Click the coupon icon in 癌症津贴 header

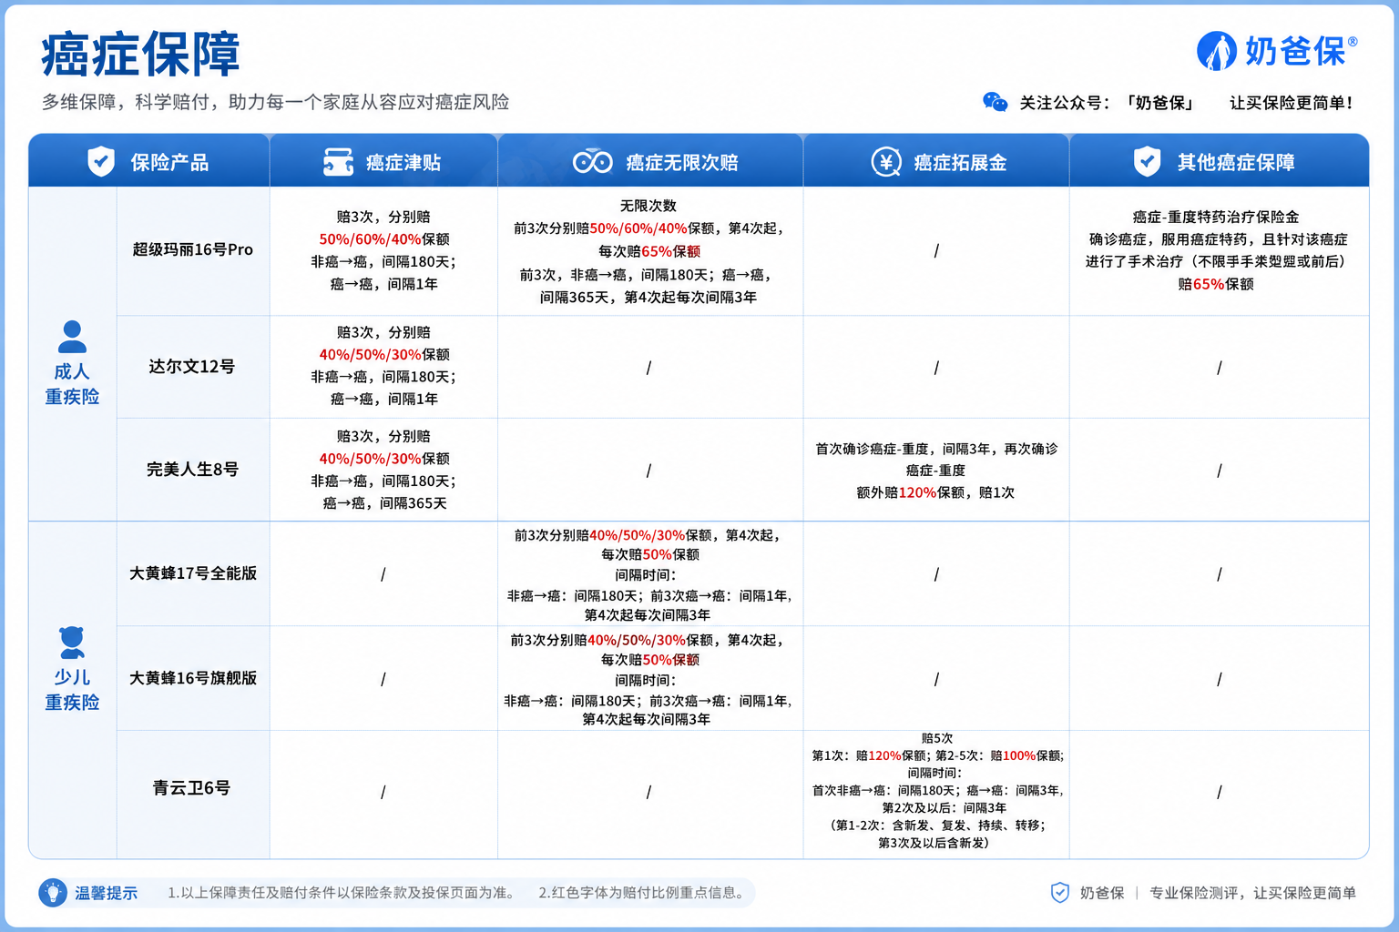pos(338,162)
